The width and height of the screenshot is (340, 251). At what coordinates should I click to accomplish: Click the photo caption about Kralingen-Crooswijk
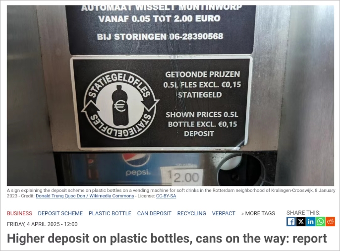pos(171,193)
